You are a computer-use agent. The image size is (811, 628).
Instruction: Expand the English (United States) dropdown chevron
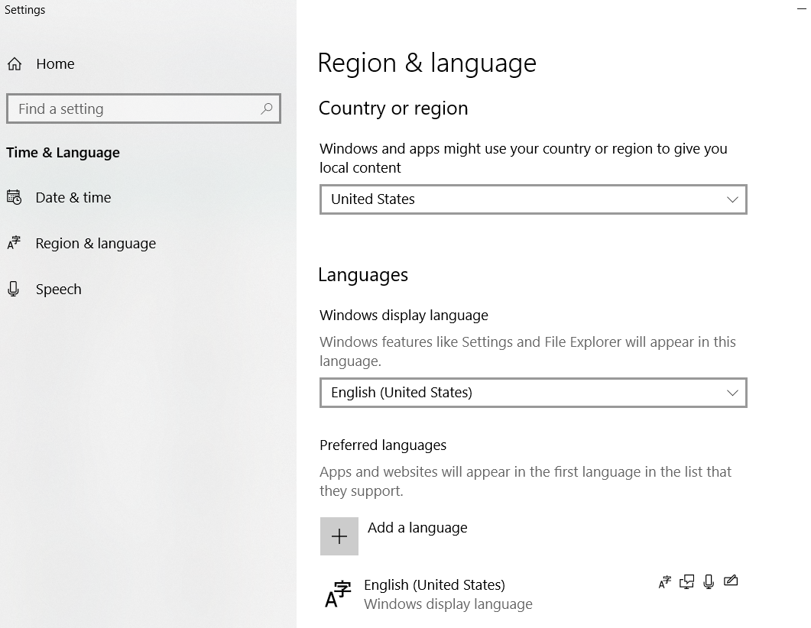click(732, 393)
